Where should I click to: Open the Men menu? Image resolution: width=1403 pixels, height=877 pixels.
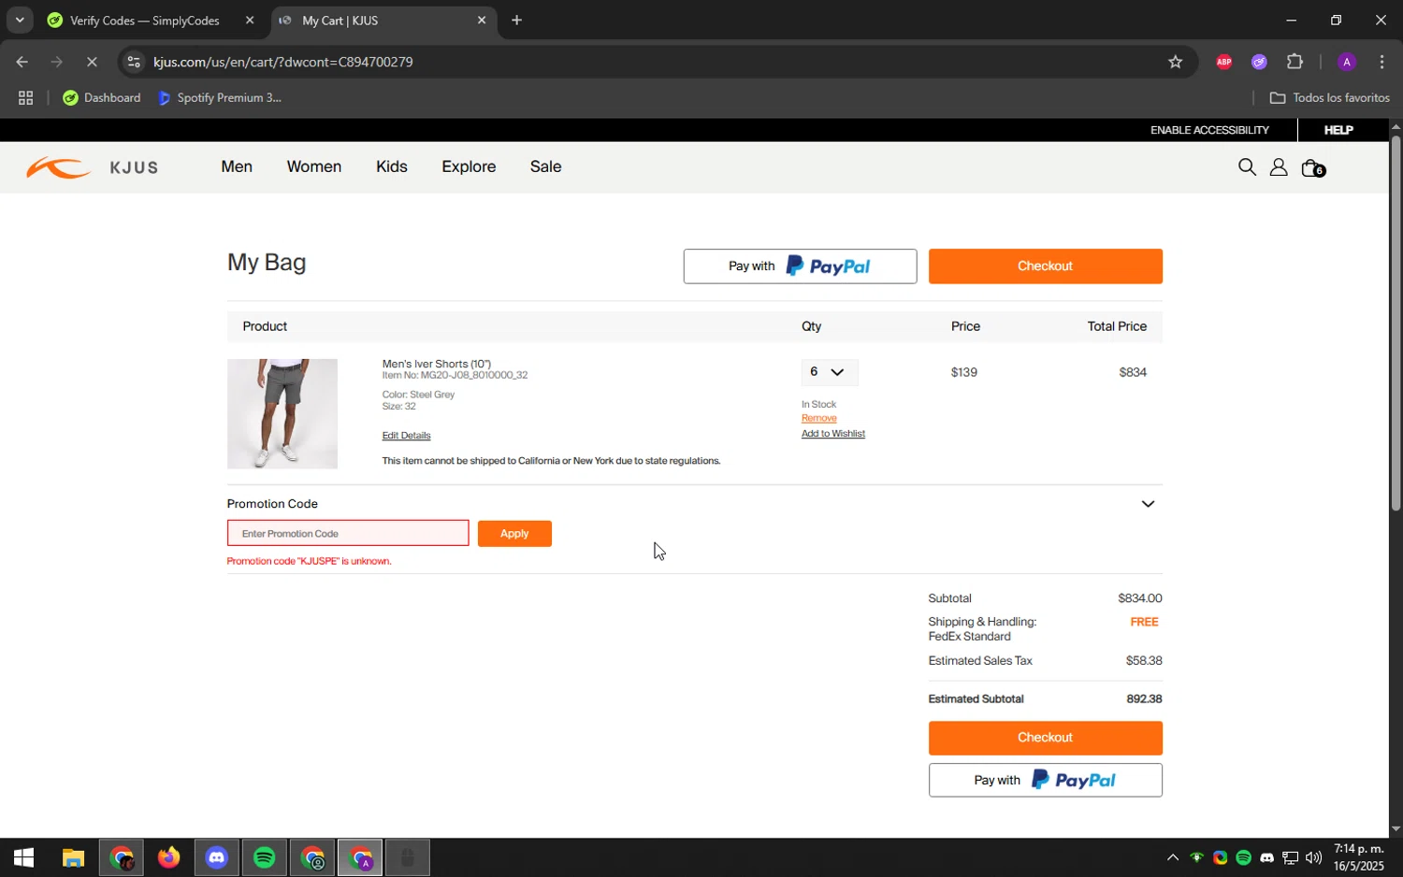pos(237,166)
